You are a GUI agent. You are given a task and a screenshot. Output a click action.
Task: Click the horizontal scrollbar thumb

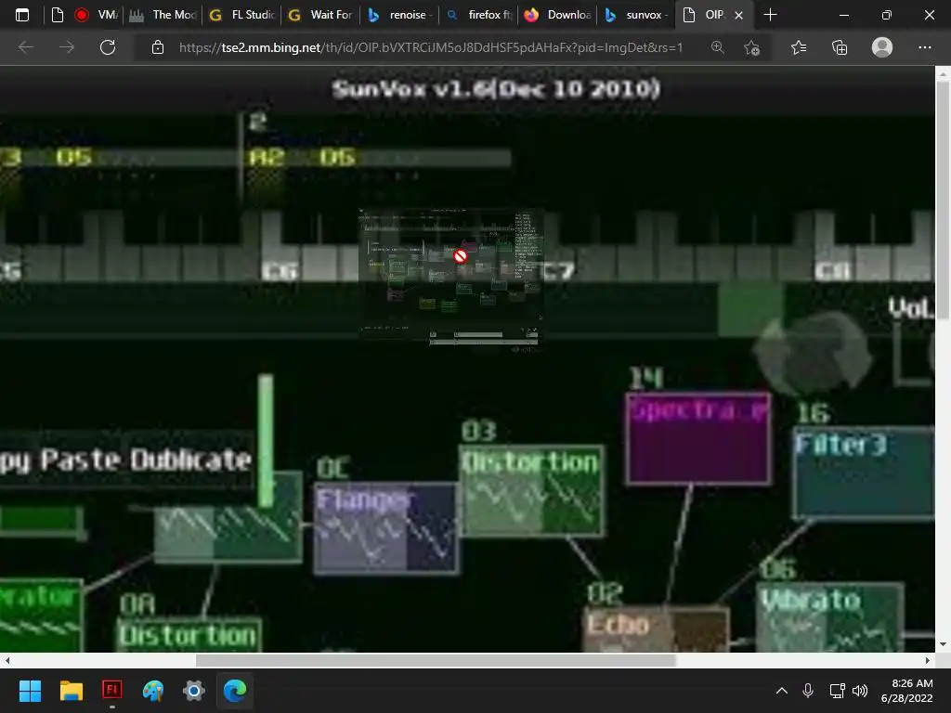click(x=436, y=660)
